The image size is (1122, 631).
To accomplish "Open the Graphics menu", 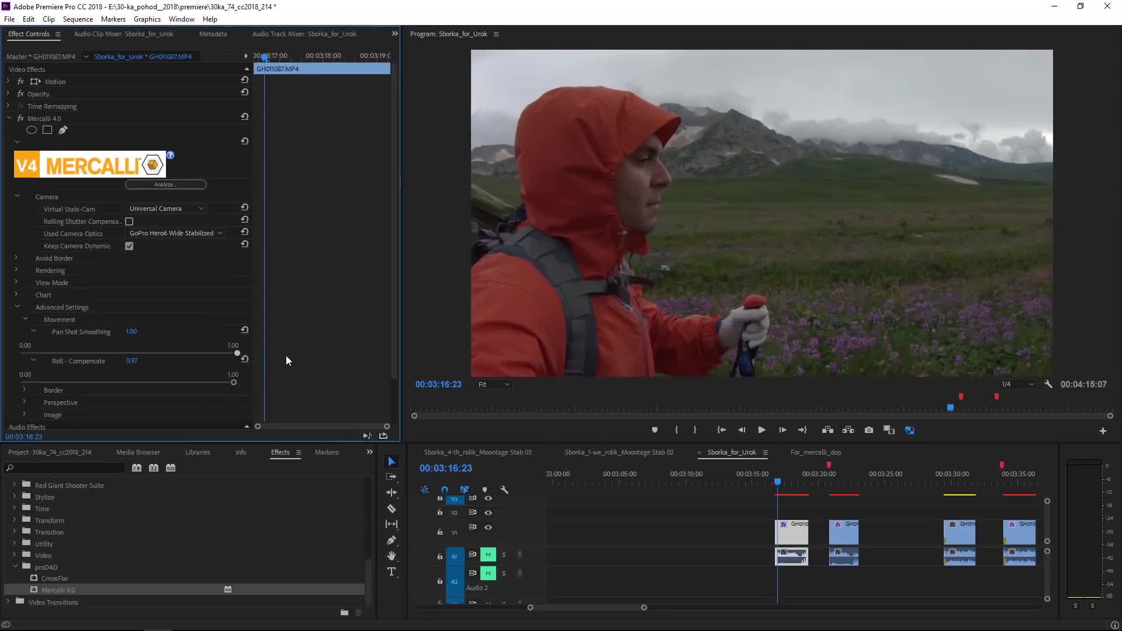I will [x=147, y=19].
